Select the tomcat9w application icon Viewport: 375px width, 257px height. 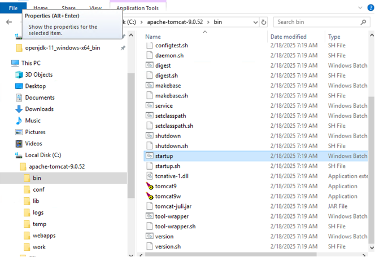[150, 196]
